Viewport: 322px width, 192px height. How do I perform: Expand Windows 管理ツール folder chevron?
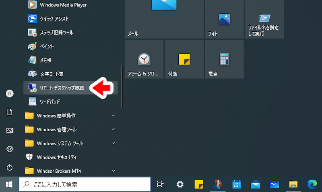[x=113, y=129]
